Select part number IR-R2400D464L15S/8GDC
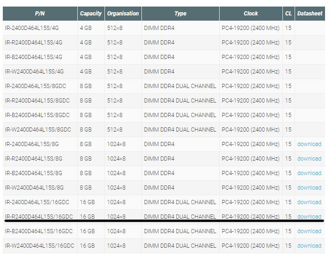 click(x=37, y=101)
